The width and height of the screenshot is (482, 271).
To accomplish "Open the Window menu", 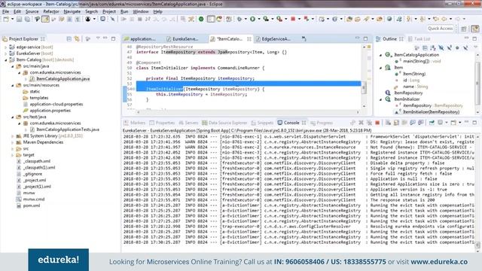I will (x=141, y=11).
